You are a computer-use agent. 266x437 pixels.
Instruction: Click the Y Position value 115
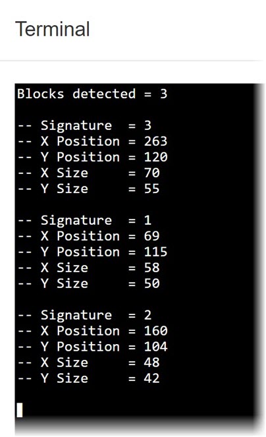pyautogui.click(x=155, y=252)
